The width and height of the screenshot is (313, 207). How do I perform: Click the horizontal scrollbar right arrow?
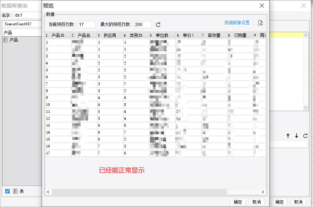[x=263, y=192]
